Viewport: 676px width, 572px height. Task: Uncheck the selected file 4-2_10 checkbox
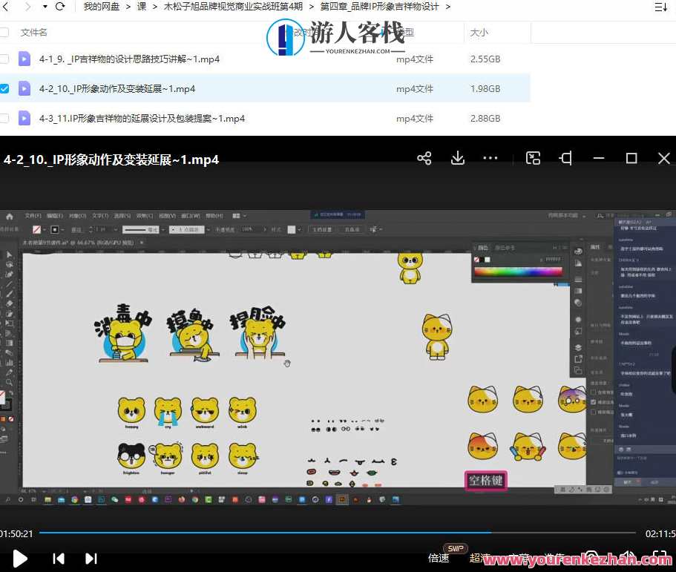tap(5, 88)
